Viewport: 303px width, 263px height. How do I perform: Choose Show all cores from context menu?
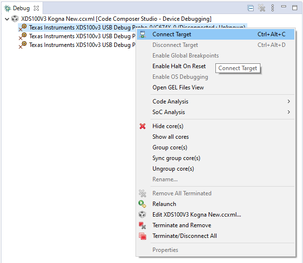[x=170, y=137]
